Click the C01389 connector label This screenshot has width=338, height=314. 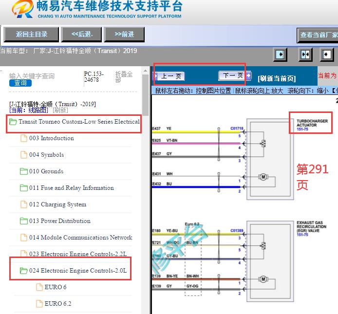[x=237, y=231]
